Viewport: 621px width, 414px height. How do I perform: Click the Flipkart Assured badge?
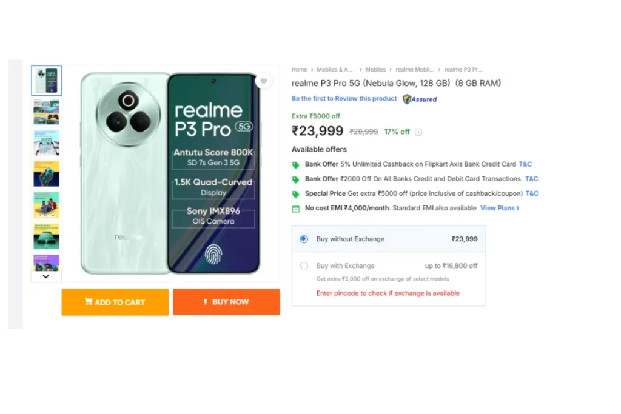click(x=420, y=99)
